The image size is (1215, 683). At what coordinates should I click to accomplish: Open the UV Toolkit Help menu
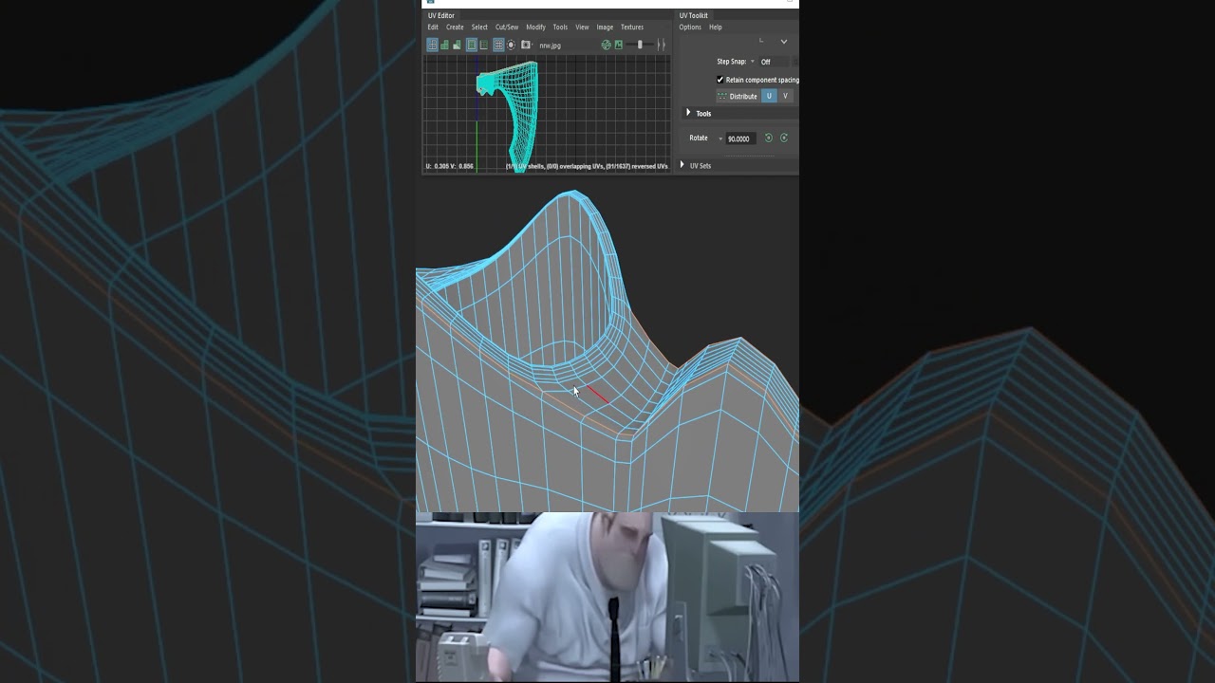[x=716, y=27]
